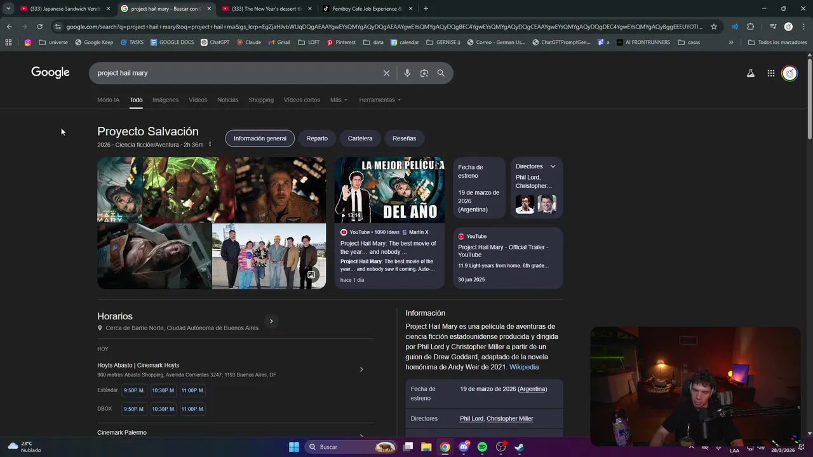
Task: Show more bookmarks with double chevron
Action: 731,43
